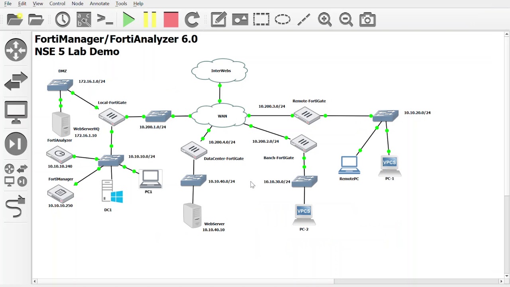Image resolution: width=510 pixels, height=287 pixels.
Task: Select the draw rectangle tool
Action: 261,20
